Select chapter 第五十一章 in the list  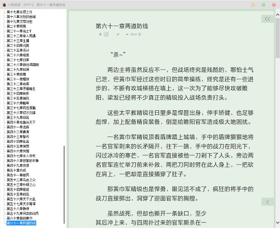click(18, 175)
